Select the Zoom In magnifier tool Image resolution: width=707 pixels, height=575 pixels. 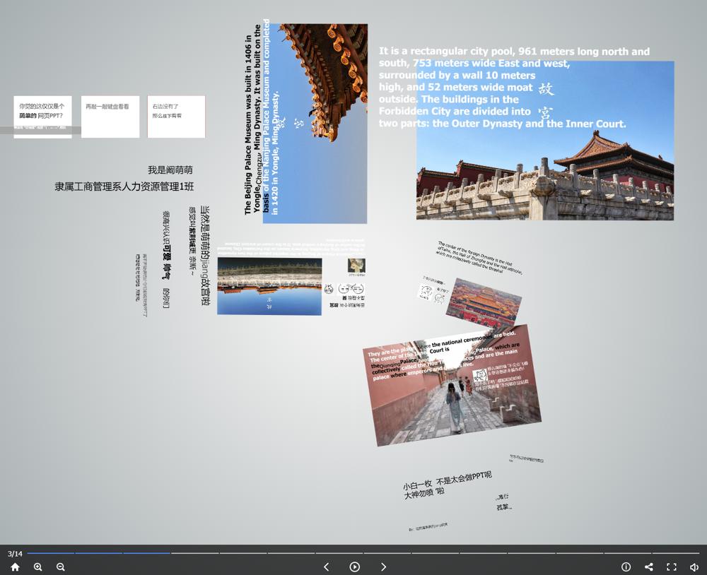click(x=37, y=567)
